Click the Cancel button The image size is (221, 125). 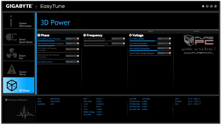click(196, 31)
